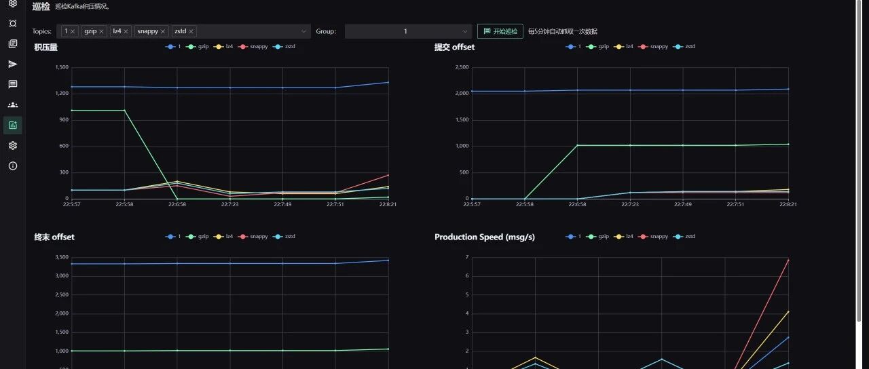Click the 巡检 page heading
Image resolution: width=869 pixels, height=369 pixels.
(x=41, y=6)
